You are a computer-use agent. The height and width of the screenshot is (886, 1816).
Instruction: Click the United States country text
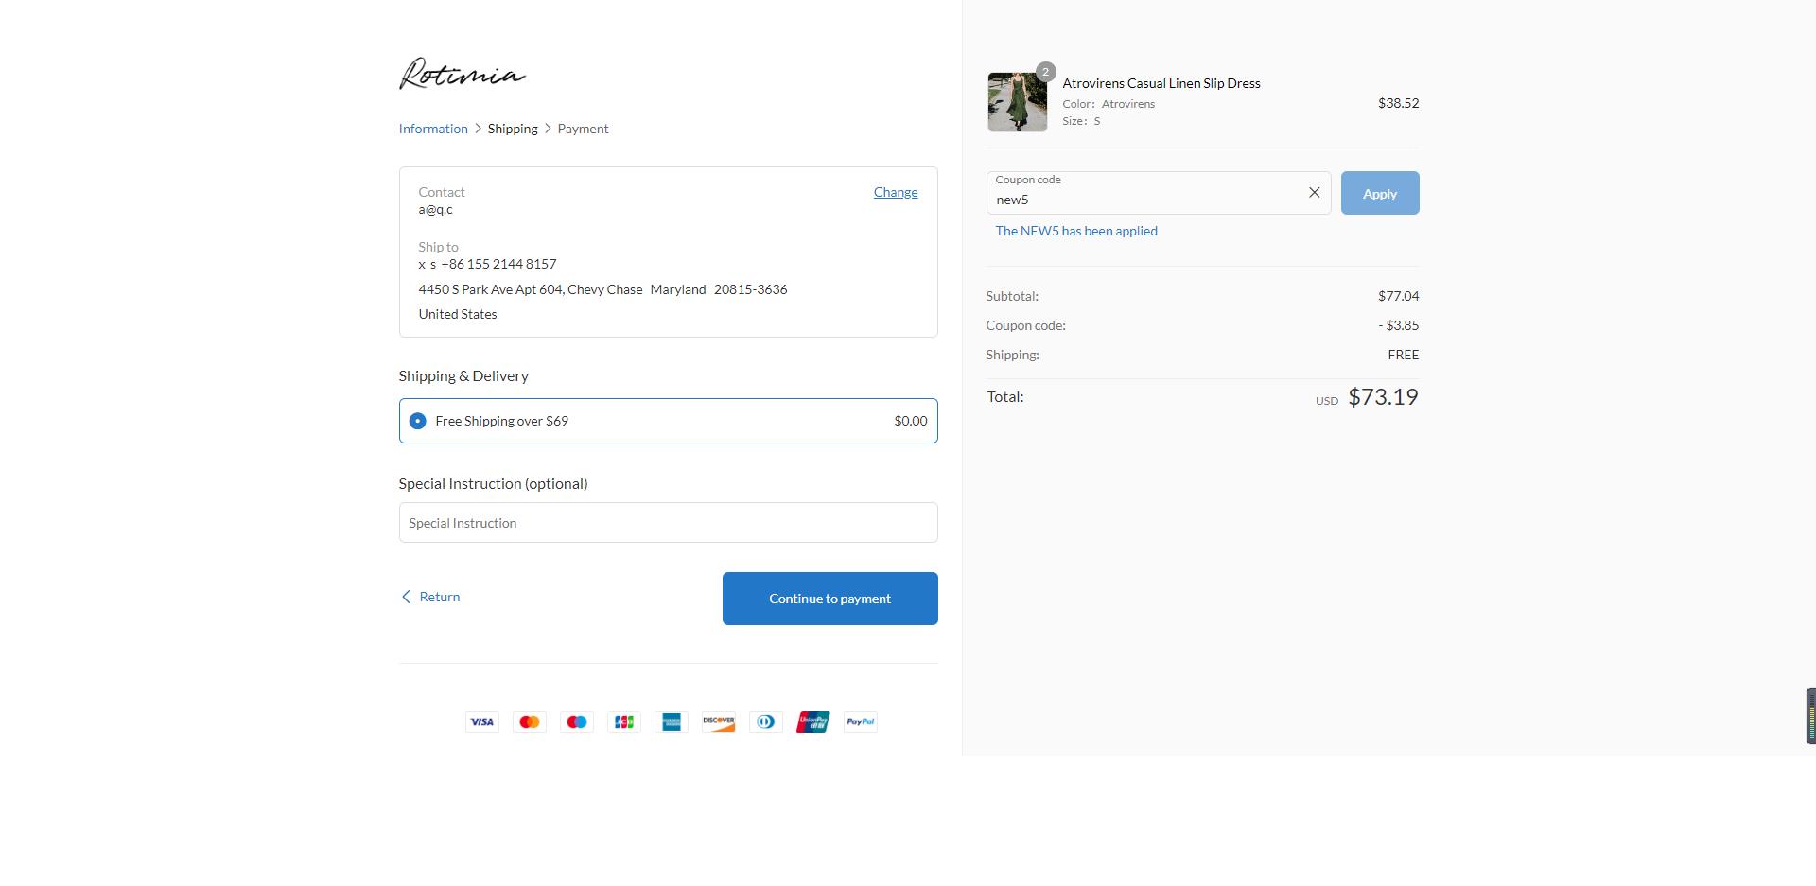click(x=458, y=314)
